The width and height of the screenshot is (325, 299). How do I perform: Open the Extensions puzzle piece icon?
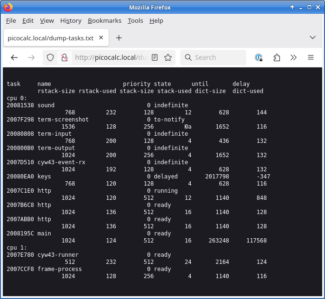[277, 57]
